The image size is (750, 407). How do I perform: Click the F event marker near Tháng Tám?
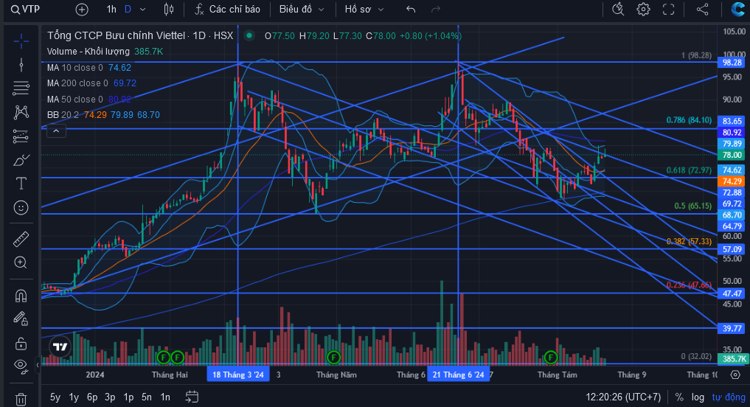click(551, 357)
